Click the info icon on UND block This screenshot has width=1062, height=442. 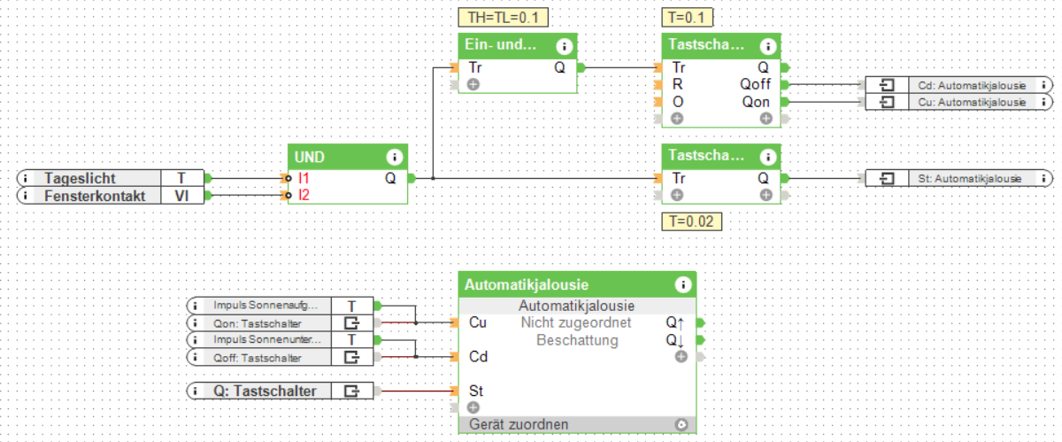click(x=395, y=157)
